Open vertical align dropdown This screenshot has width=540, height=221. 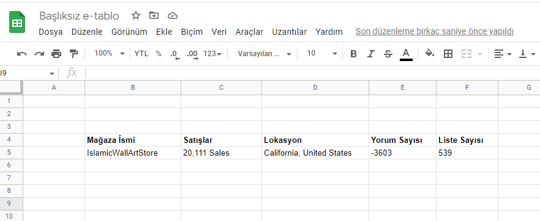pyautogui.click(x=527, y=54)
